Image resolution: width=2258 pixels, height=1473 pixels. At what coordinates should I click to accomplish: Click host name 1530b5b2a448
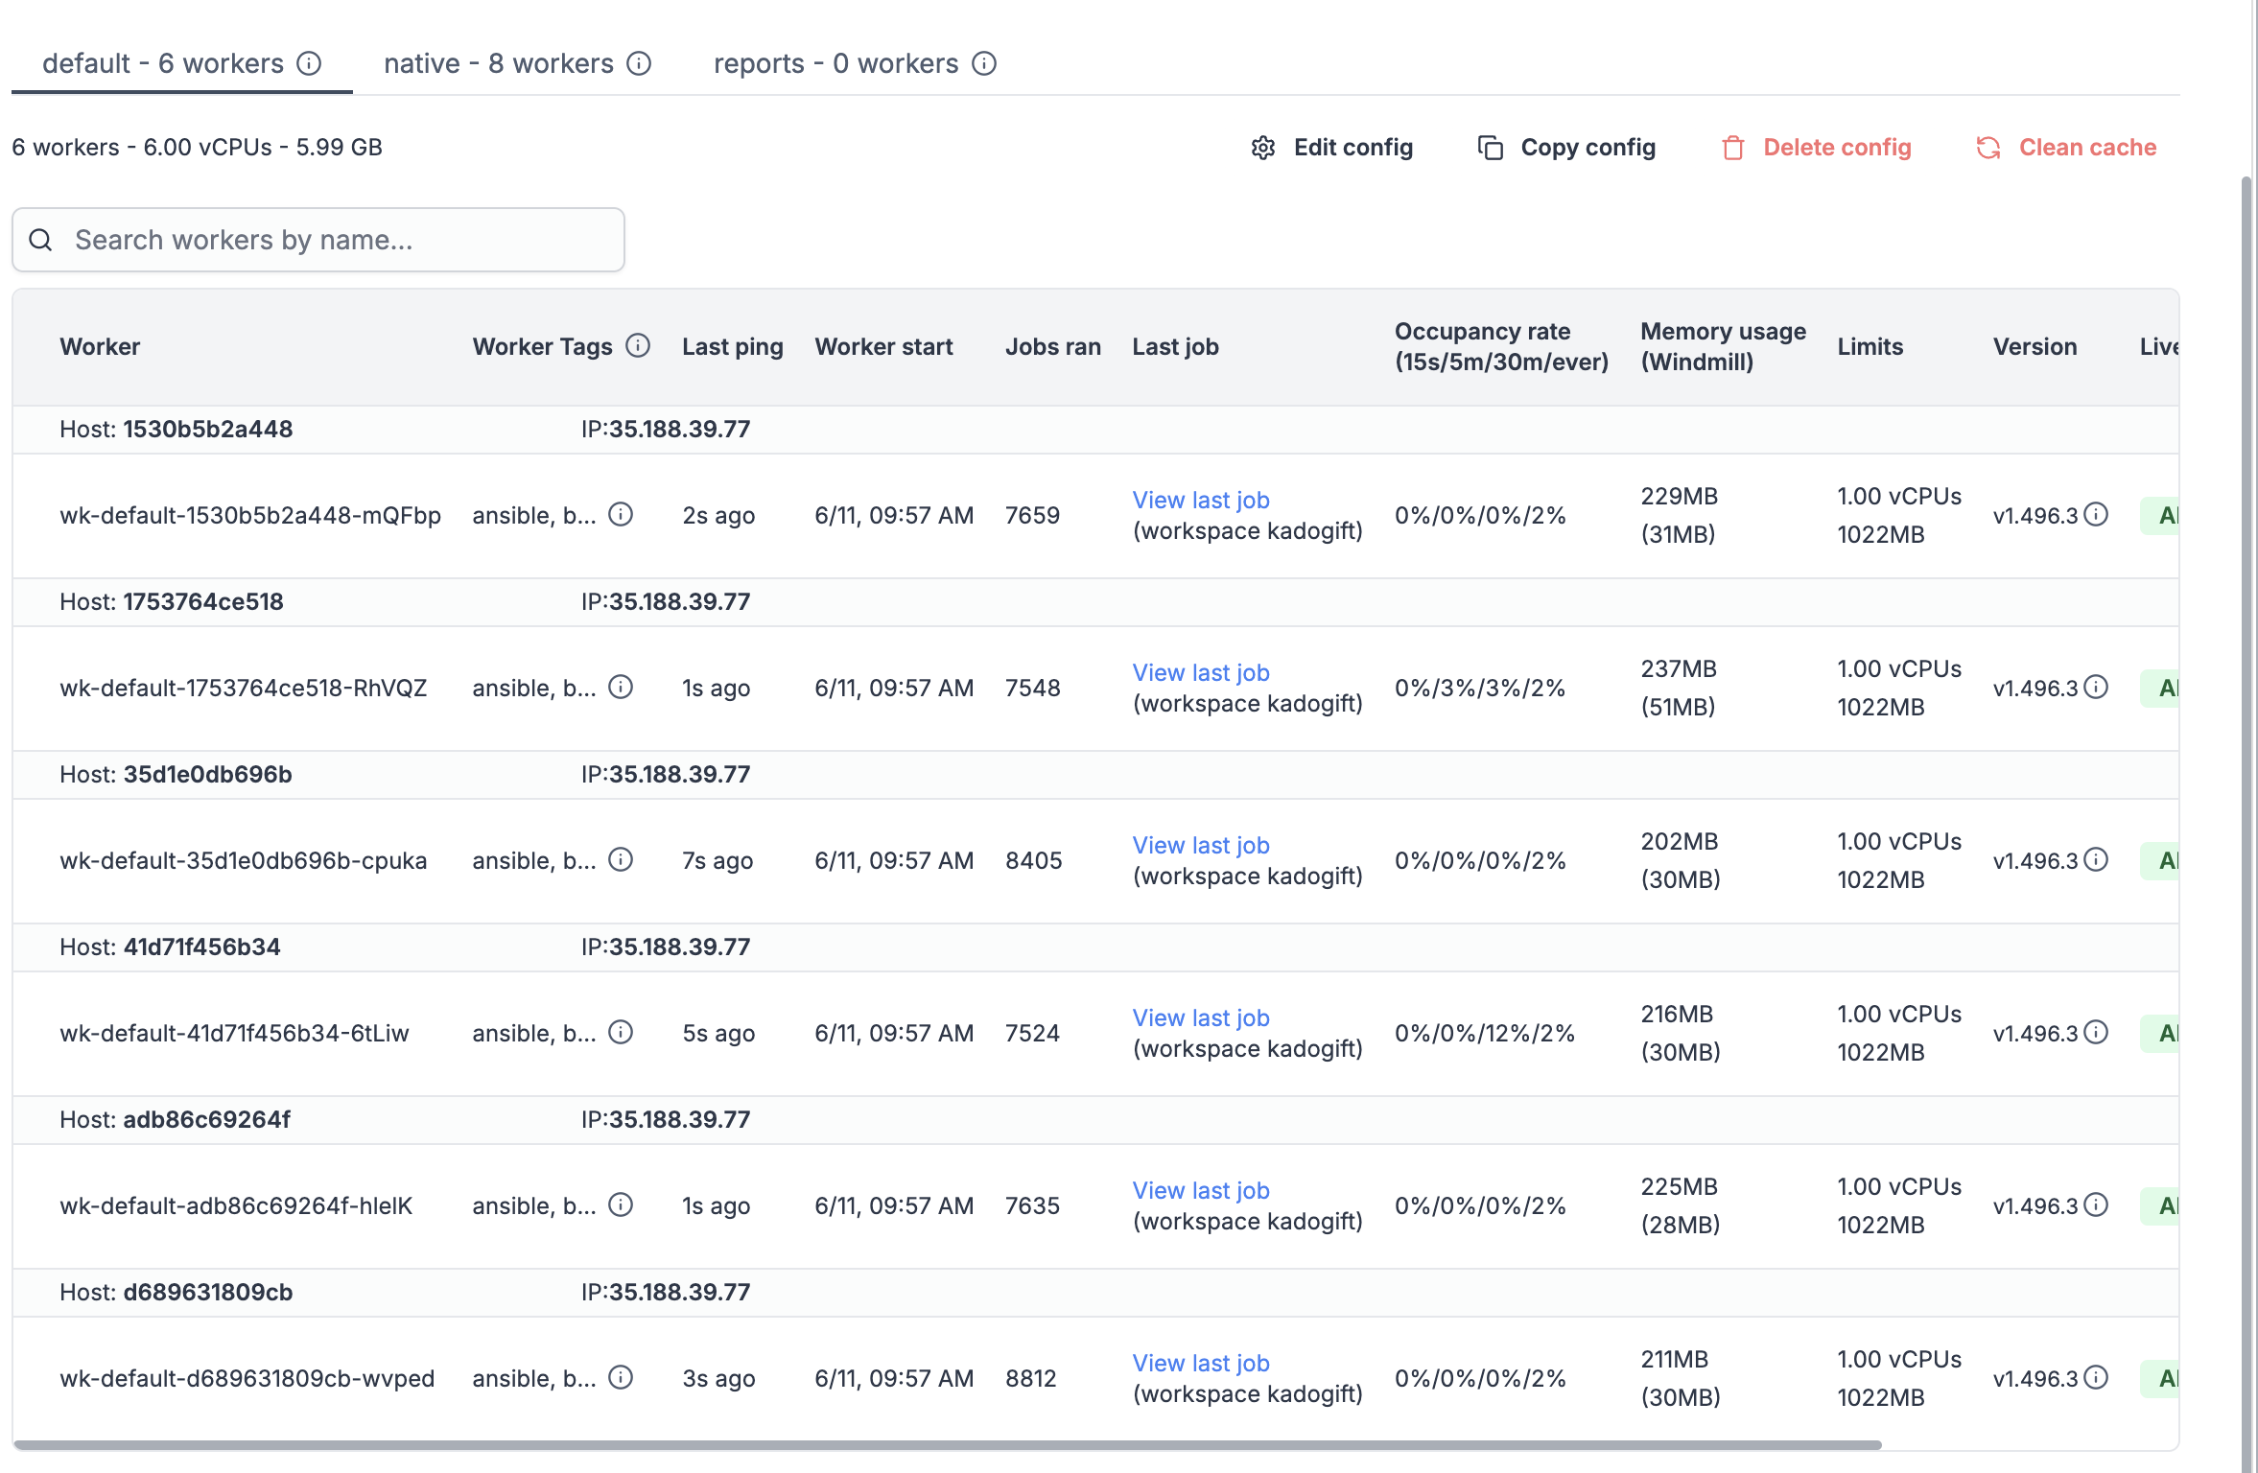pyautogui.click(x=208, y=429)
